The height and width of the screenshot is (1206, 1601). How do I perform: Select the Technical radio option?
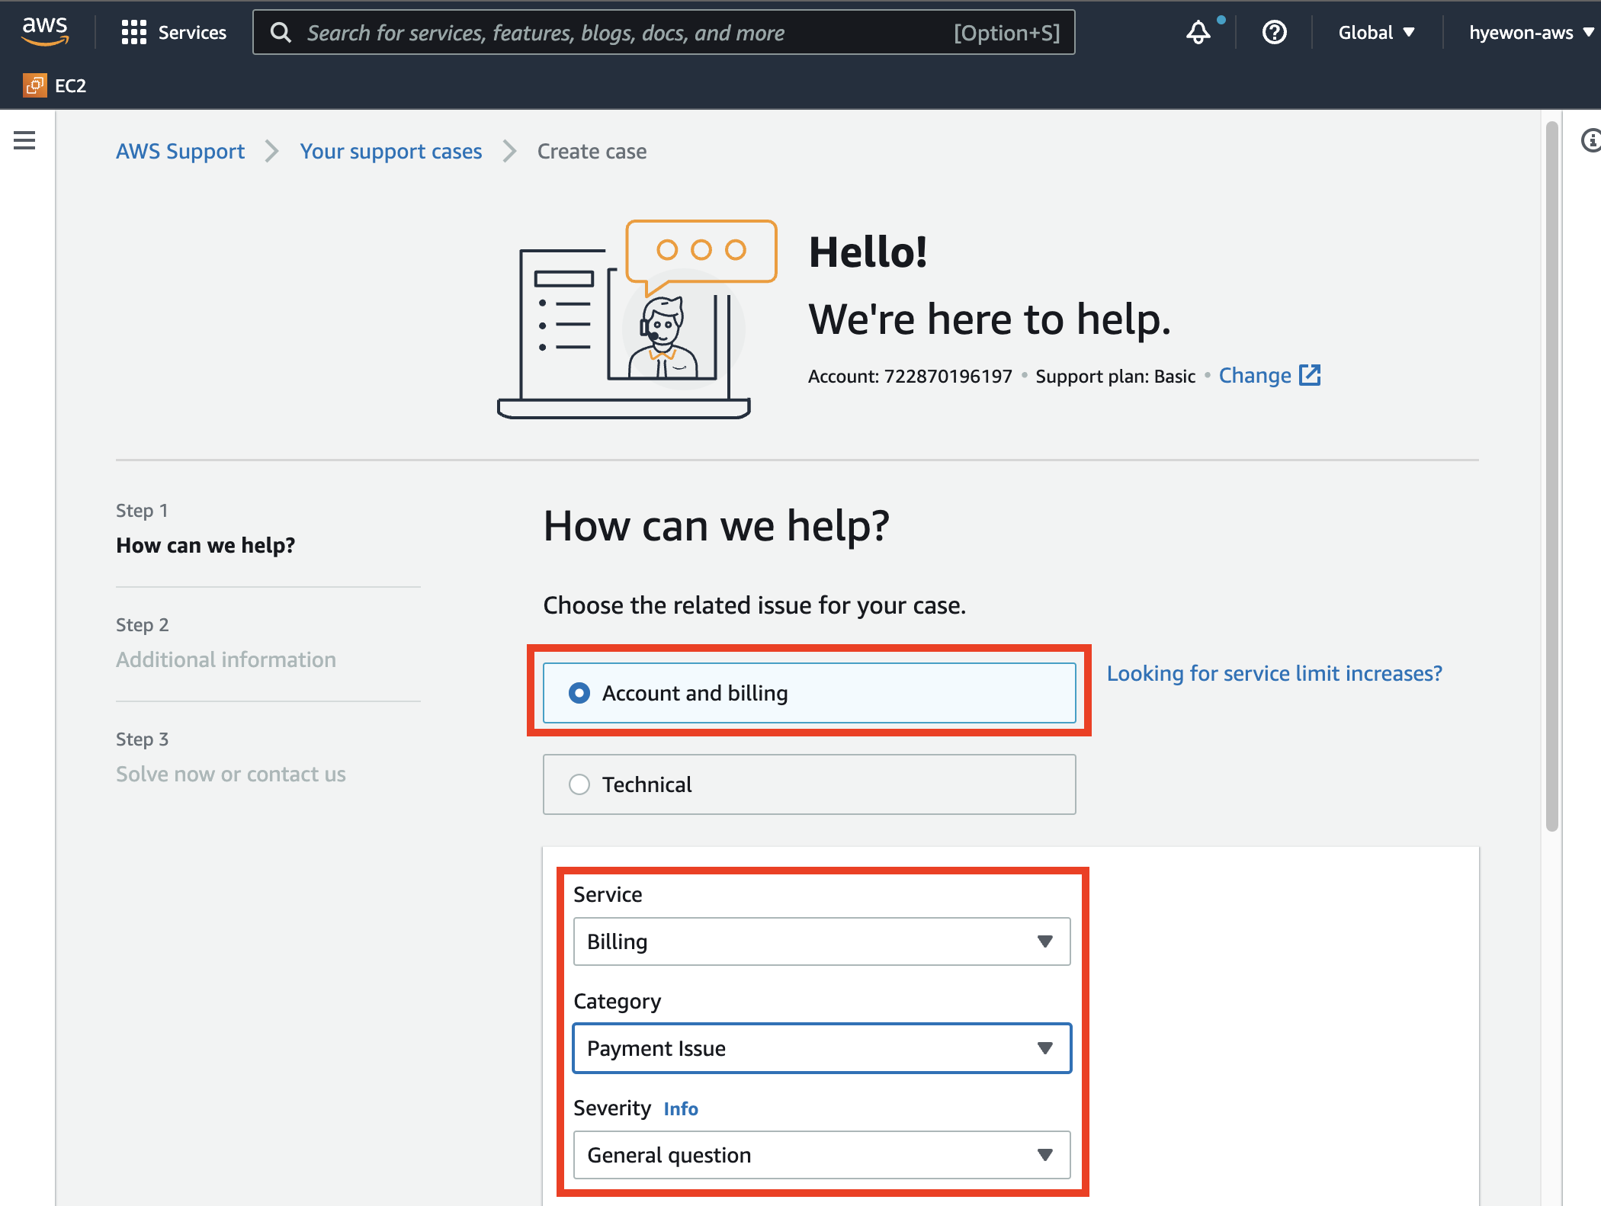click(x=579, y=784)
